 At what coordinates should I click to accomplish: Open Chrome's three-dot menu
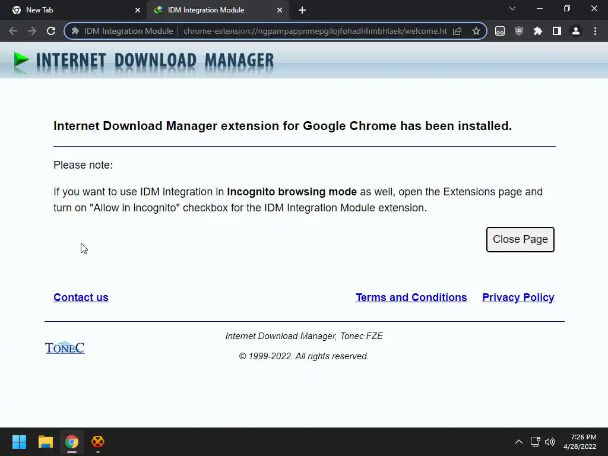click(x=595, y=31)
